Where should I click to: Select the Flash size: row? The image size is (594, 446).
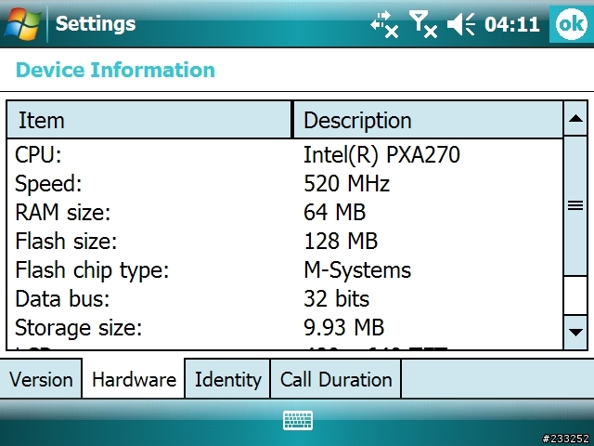pyautogui.click(x=285, y=242)
